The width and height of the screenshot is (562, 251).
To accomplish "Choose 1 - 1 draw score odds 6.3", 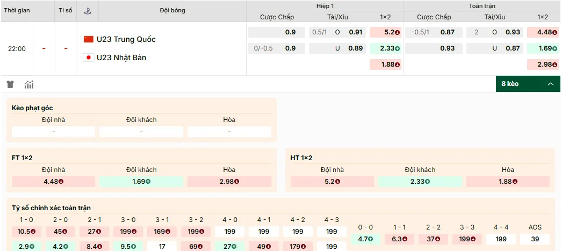I will [399, 239].
